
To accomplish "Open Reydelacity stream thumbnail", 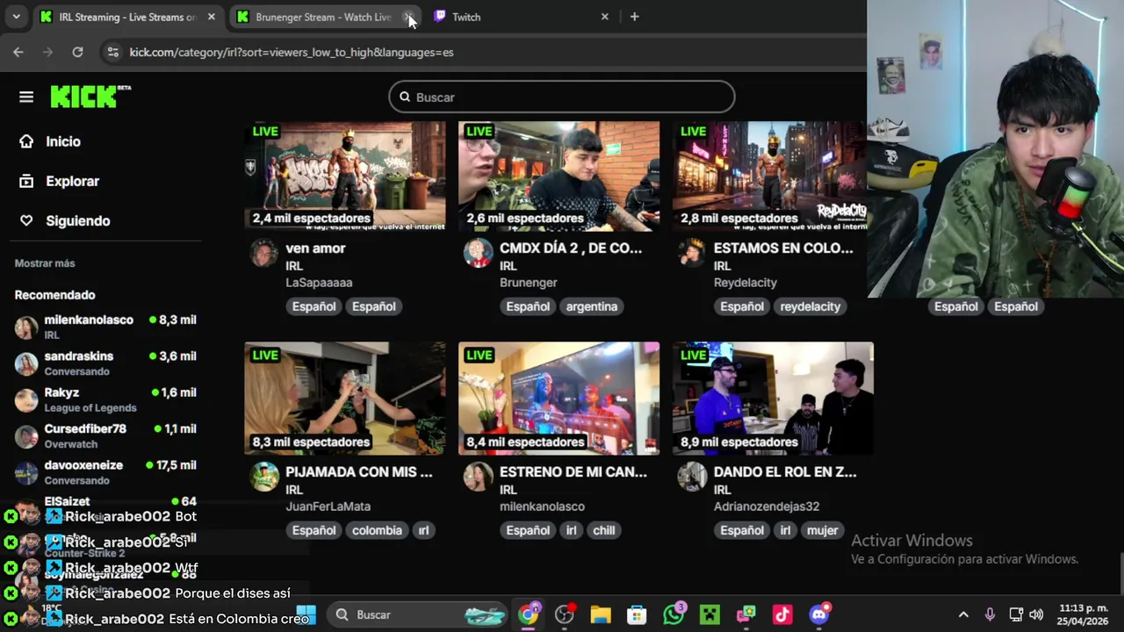I will point(770,176).
